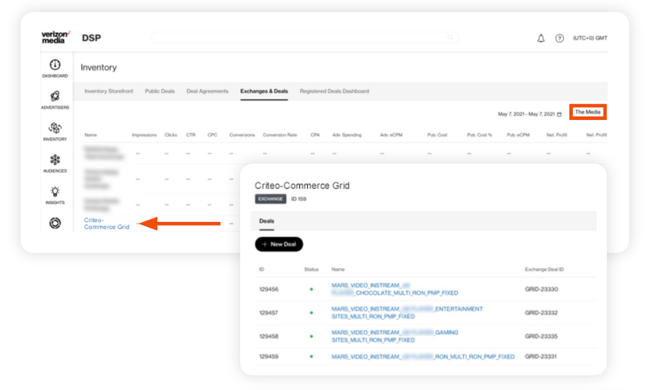Select the Exchanges & Deals tab
Screen dimensions: 661x390
point(264,91)
